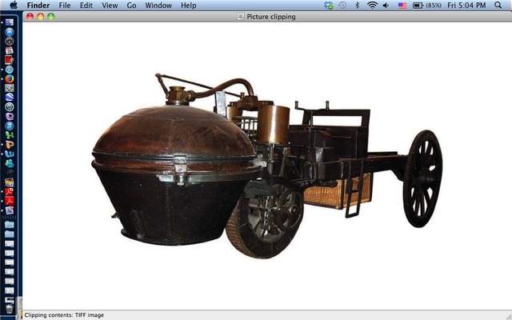Open the Trash in the Dock
This screenshot has width=512, height=320.
10,309
